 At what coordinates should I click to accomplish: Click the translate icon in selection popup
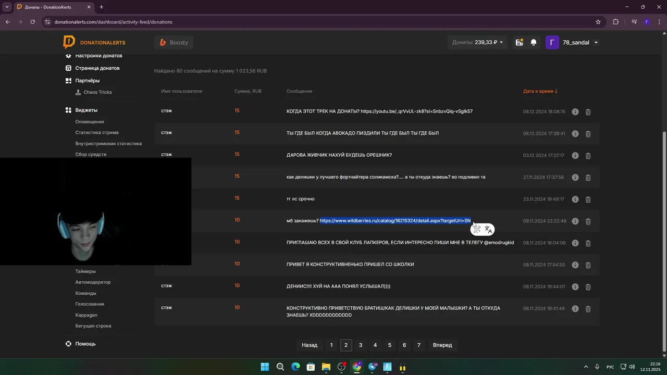[488, 229]
